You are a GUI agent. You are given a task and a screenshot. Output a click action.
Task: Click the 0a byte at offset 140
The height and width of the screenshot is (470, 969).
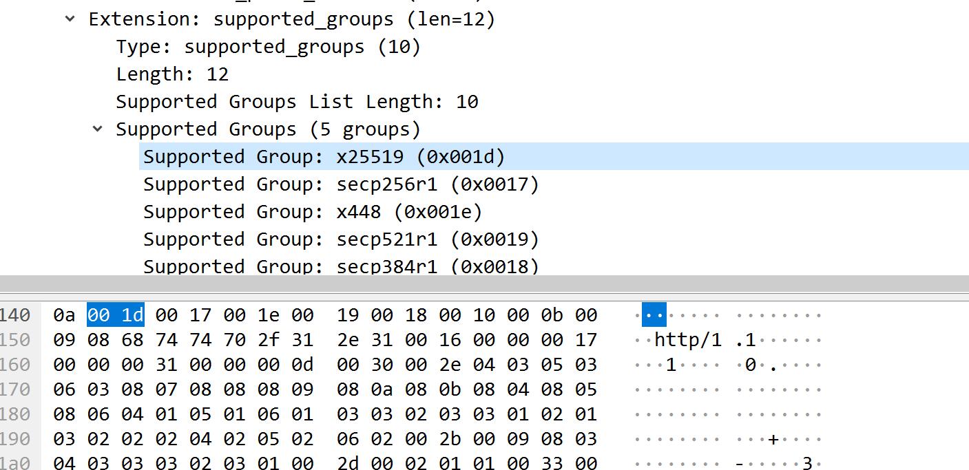click(x=64, y=315)
